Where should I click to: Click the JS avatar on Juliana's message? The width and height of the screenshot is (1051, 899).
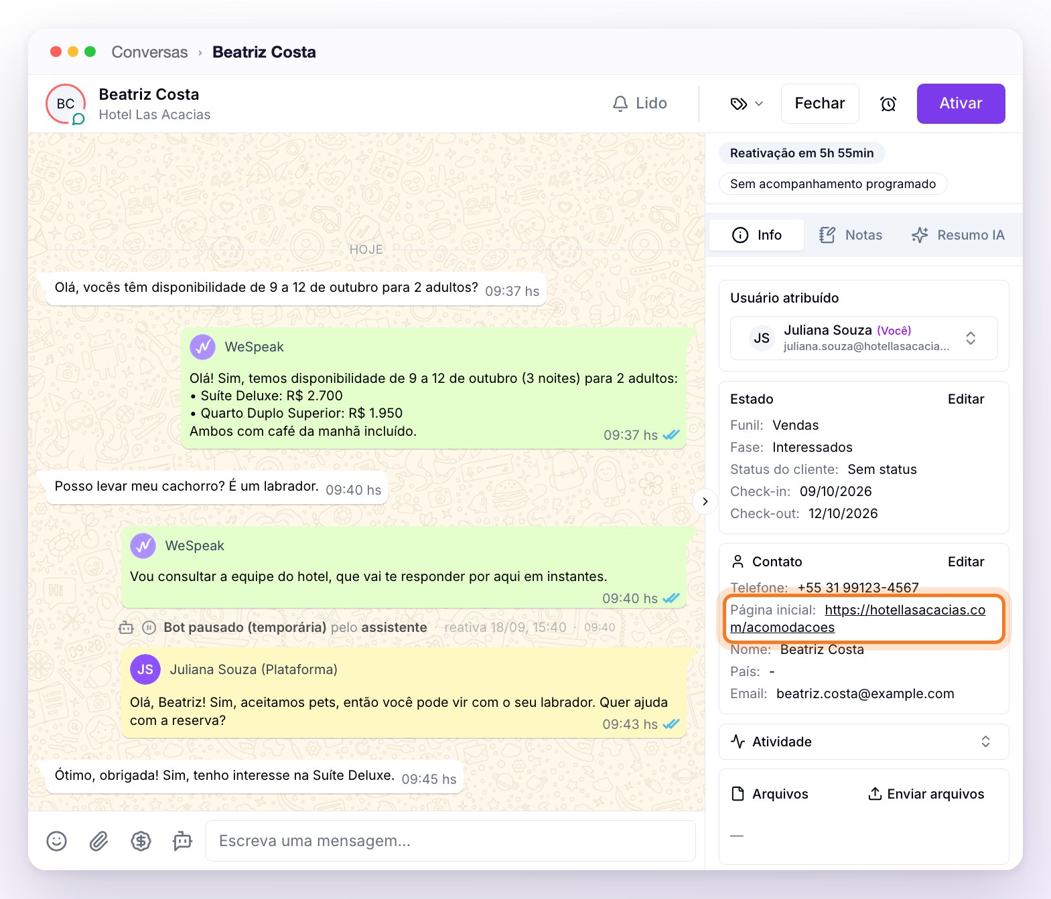[145, 669]
